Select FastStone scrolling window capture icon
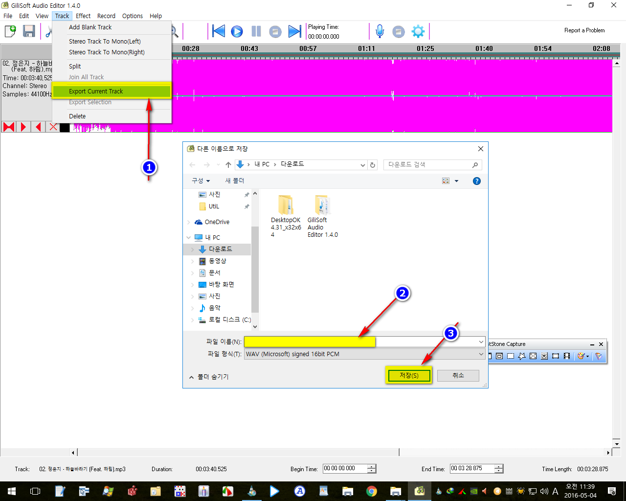Screen dimensions: 626x501 point(544,356)
